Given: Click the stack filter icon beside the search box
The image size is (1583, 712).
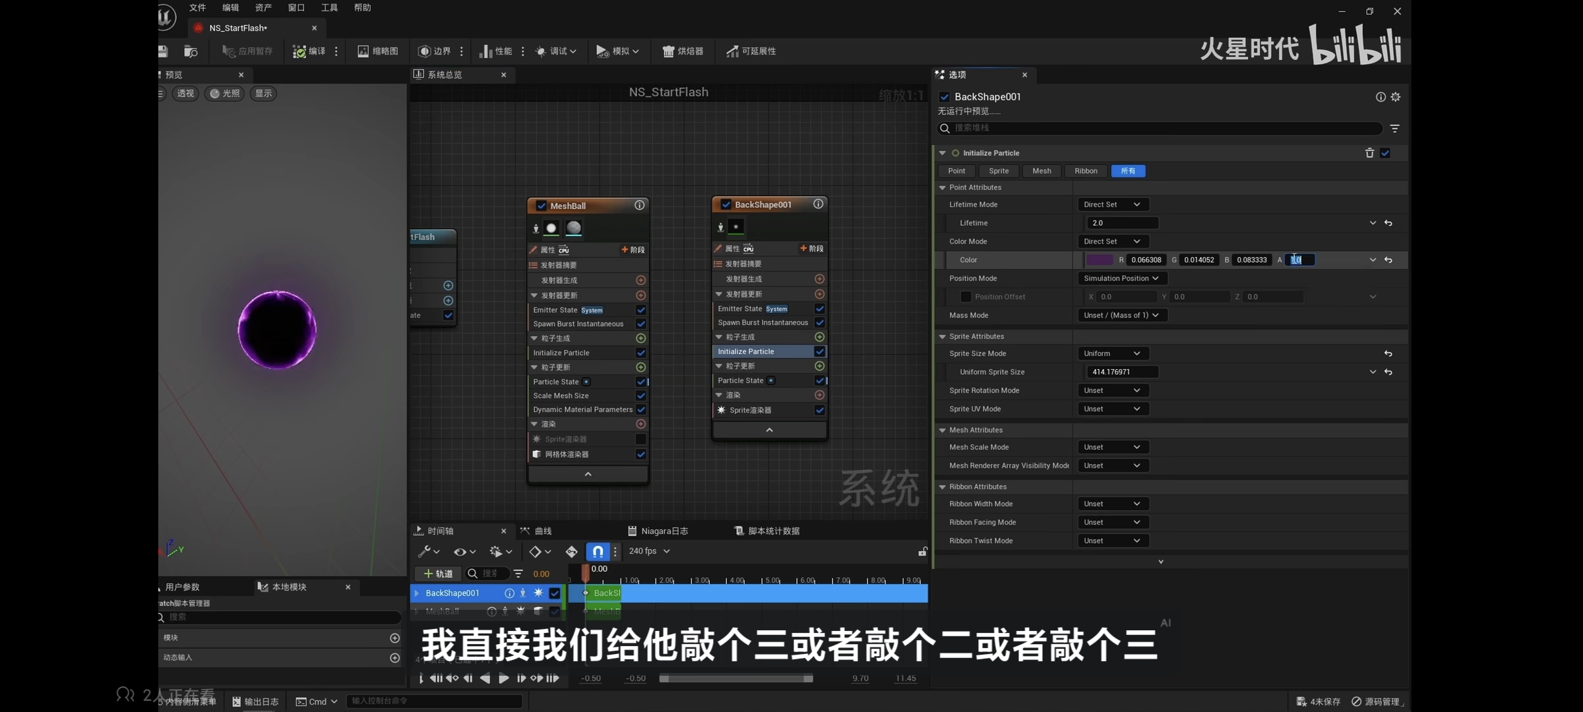Looking at the screenshot, I should click(x=1394, y=129).
